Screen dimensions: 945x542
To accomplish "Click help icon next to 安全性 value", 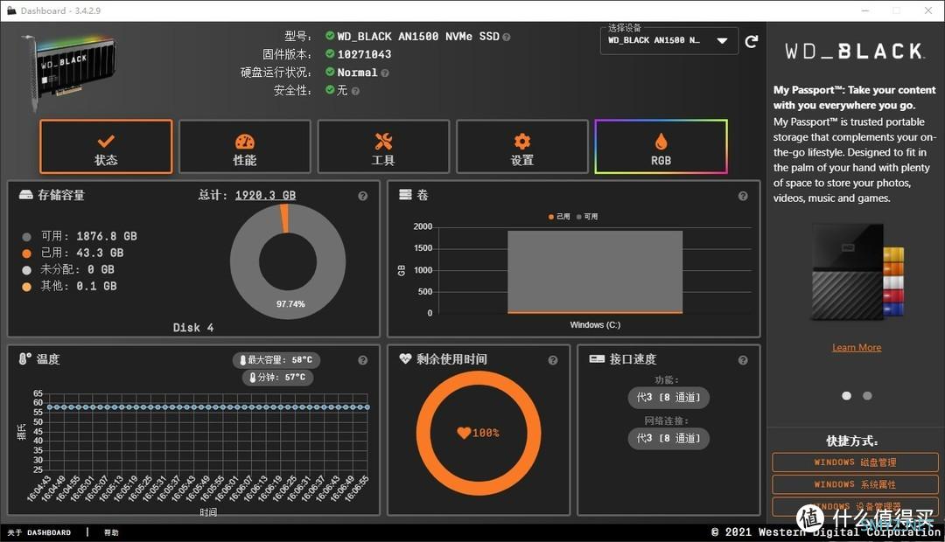I will (x=355, y=91).
